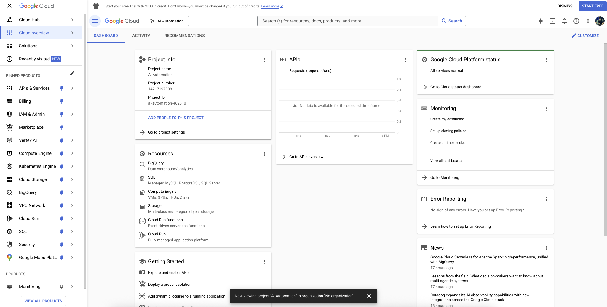The height and width of the screenshot is (307, 607).
Task: Click the Storage icon in Resources card
Action: [142, 207]
